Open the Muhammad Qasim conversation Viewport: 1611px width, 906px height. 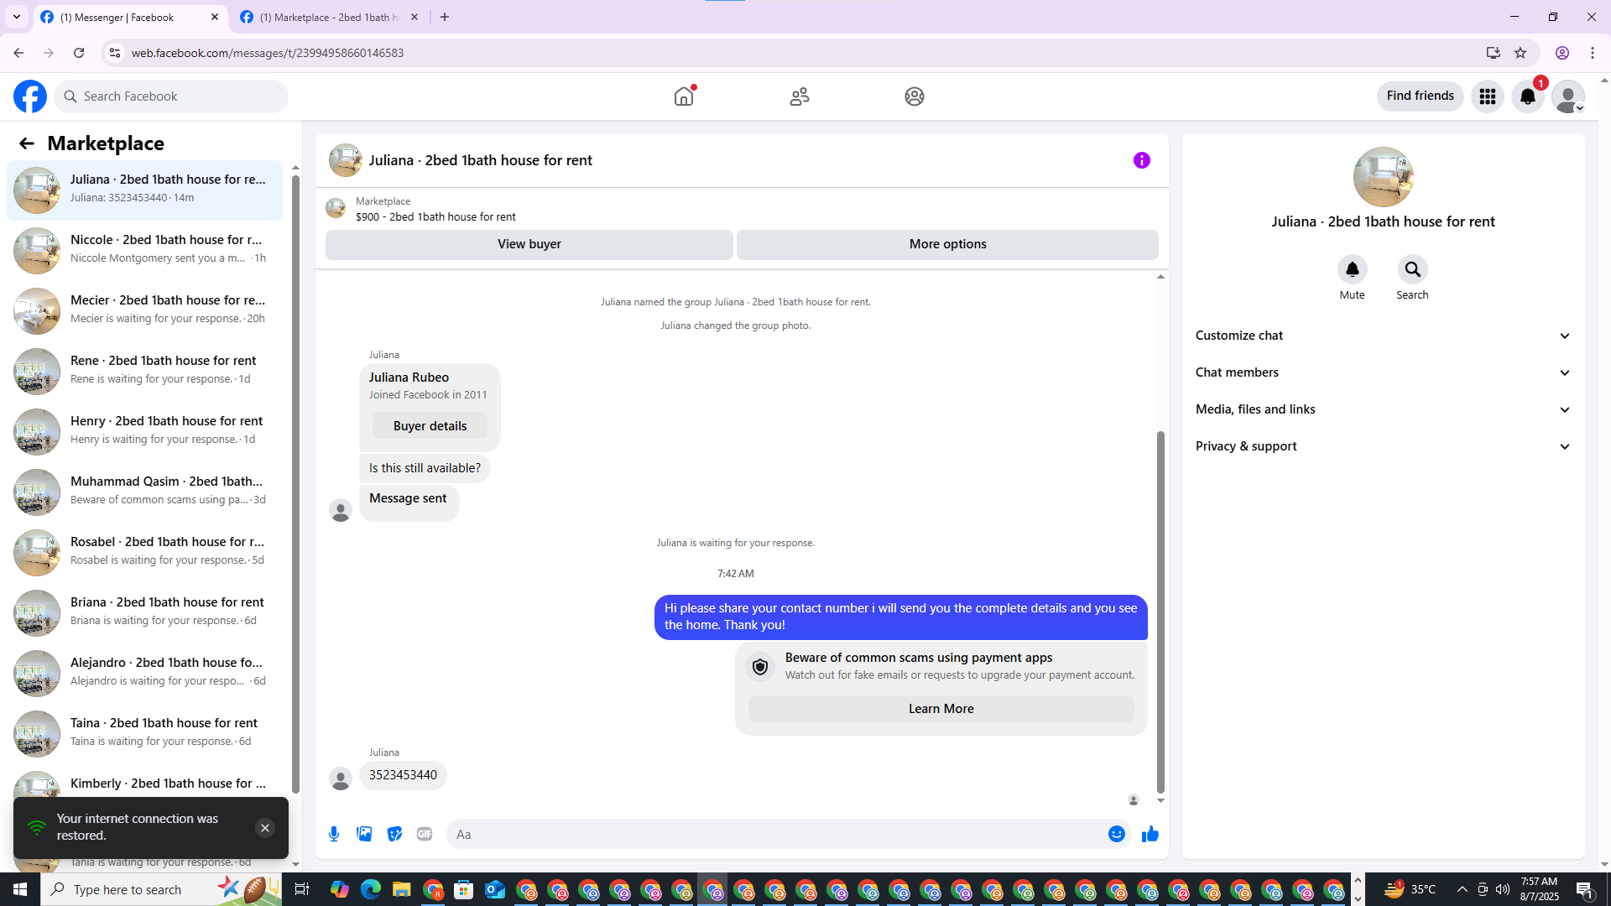point(144,492)
